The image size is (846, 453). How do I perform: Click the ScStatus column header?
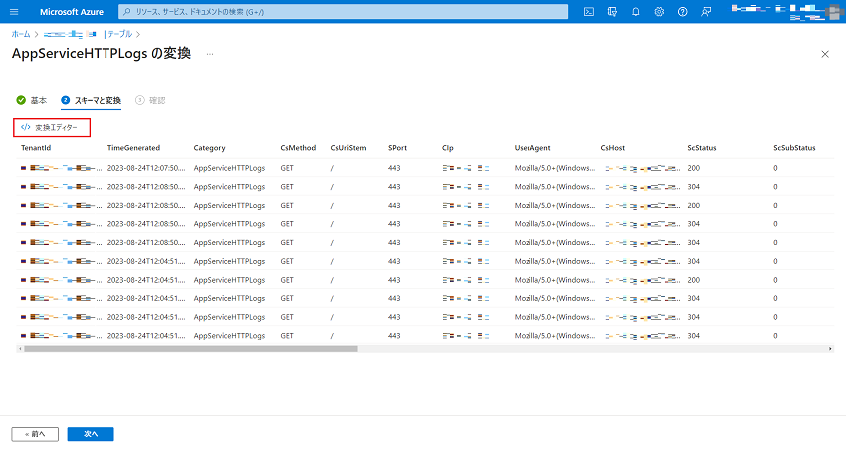(x=702, y=148)
